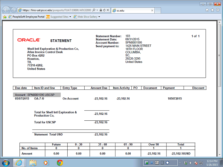Image resolution: width=223 pixels, height=167 pixels.
Task: Open the Favorites star icon at top right
Action: 213,10
